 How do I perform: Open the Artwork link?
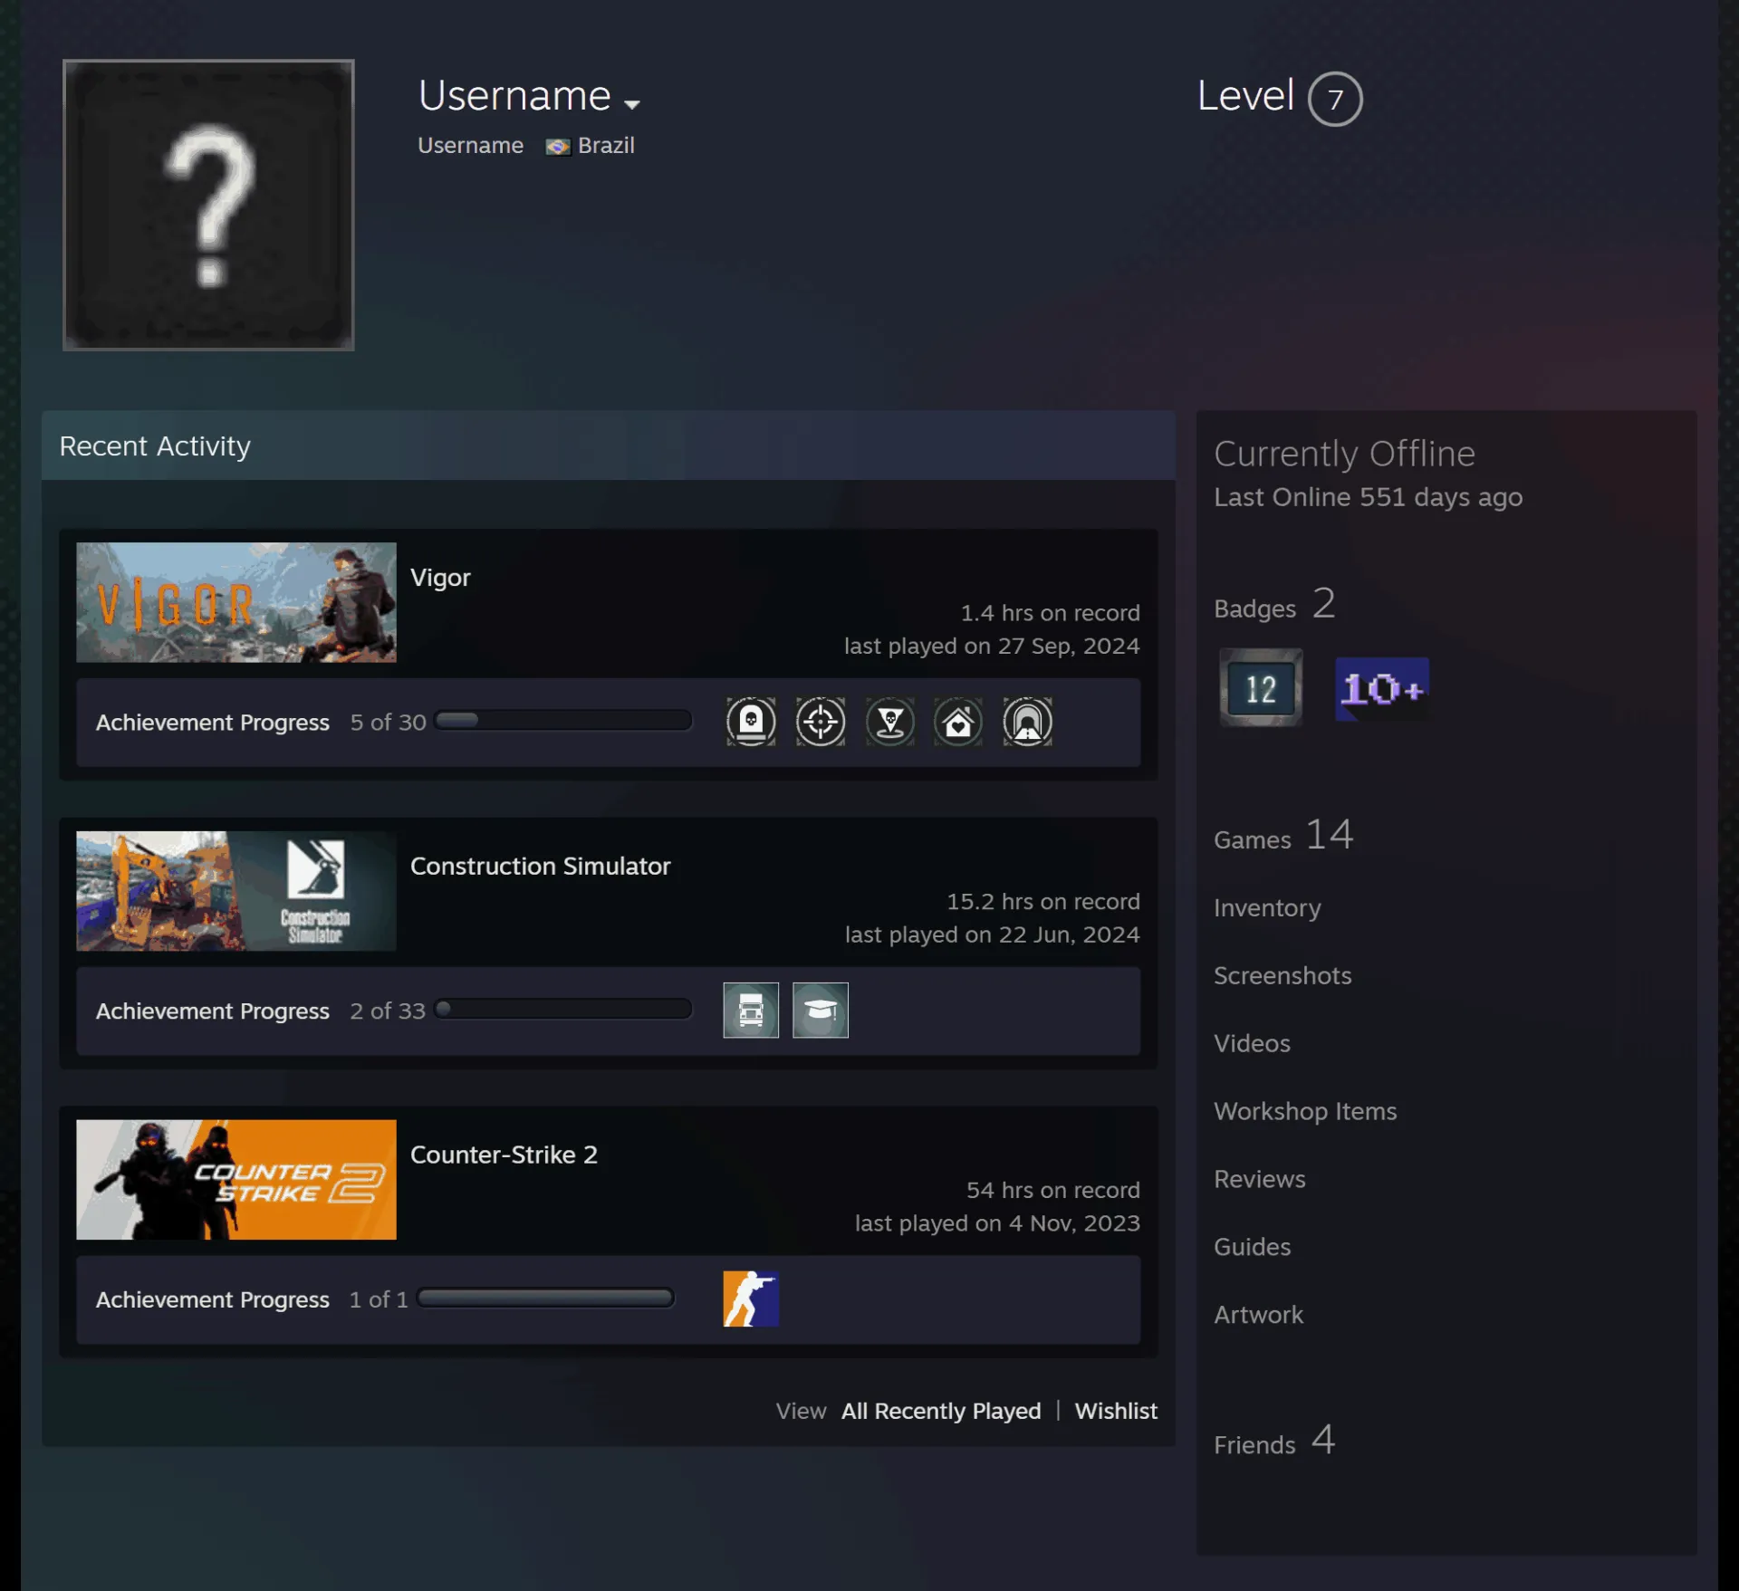point(1259,1316)
